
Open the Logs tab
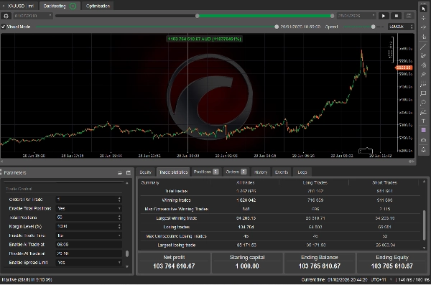302,172
